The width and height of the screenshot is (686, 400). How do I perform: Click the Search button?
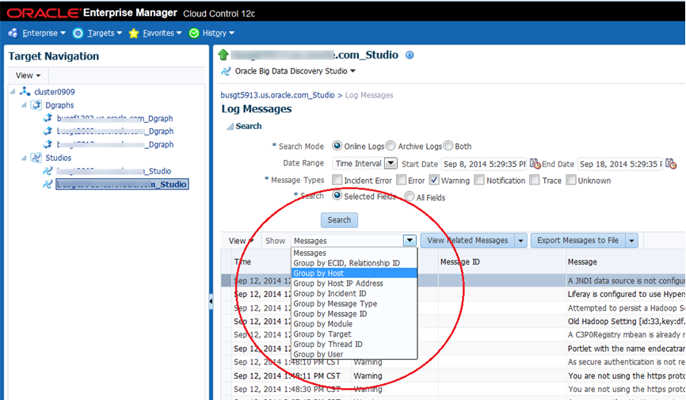tap(339, 220)
